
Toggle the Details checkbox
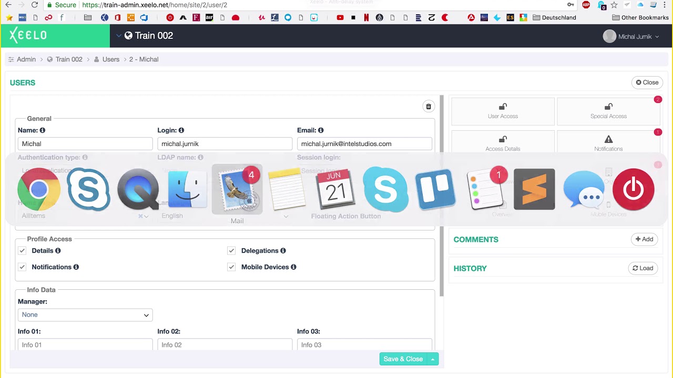(22, 251)
